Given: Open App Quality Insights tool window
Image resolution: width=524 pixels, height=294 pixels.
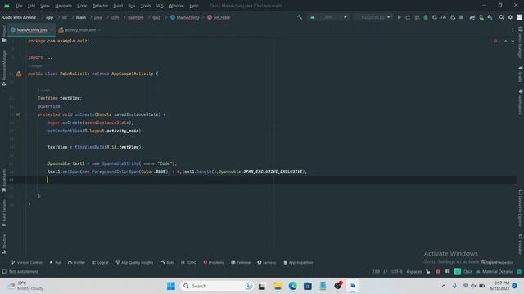Looking at the screenshot, I should pos(134,263).
